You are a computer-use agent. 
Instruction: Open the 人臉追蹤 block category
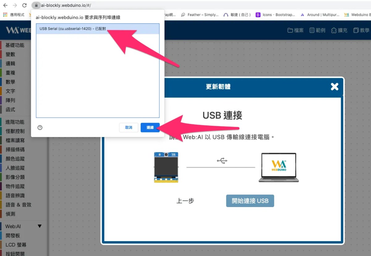(15, 168)
